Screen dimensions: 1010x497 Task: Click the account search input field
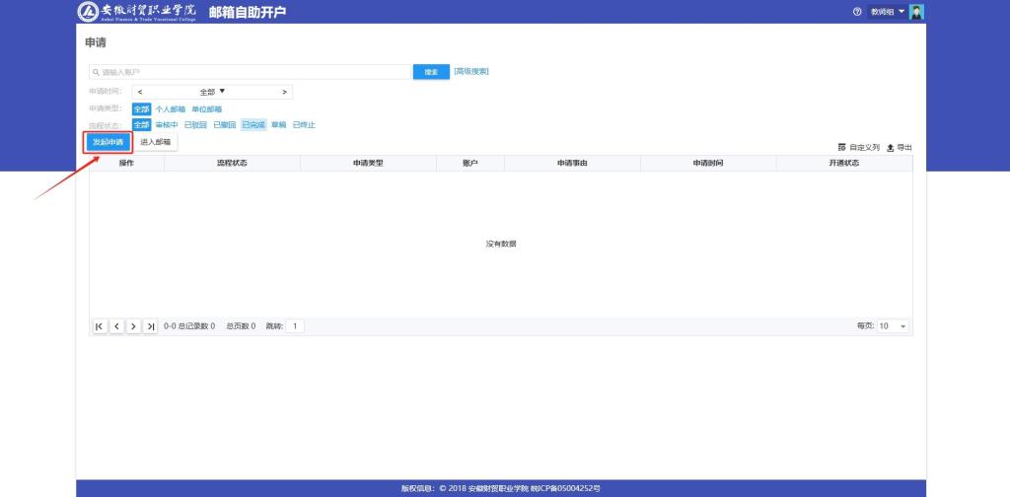(251, 72)
